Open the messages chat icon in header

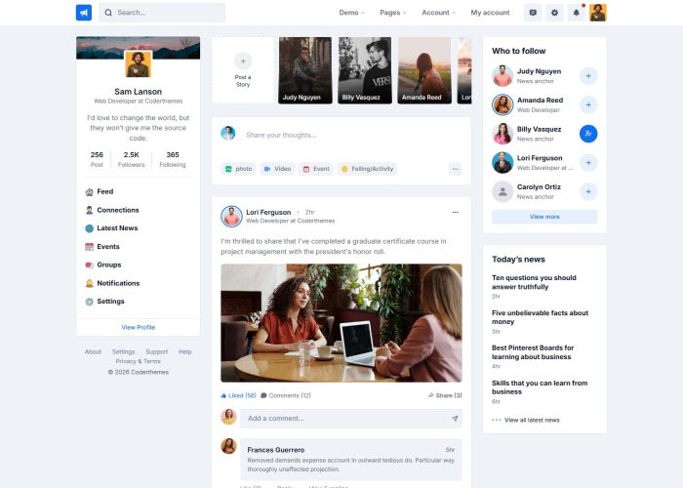[533, 13]
